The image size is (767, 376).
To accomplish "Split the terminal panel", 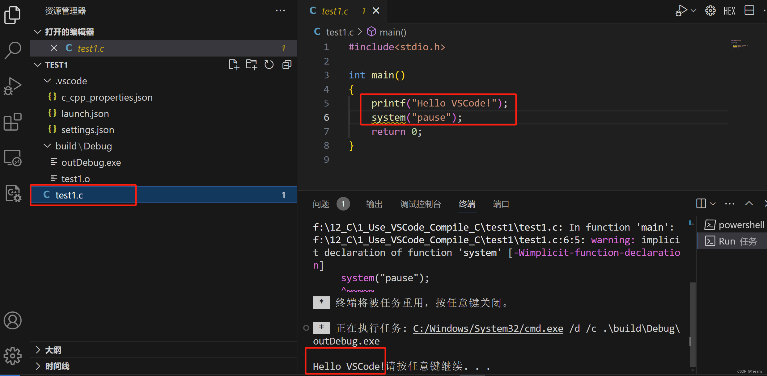I will coord(701,203).
